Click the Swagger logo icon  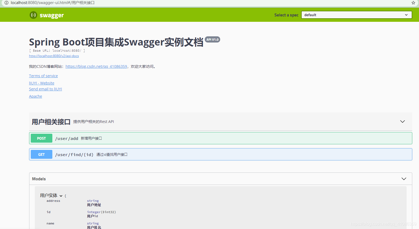pos(33,15)
